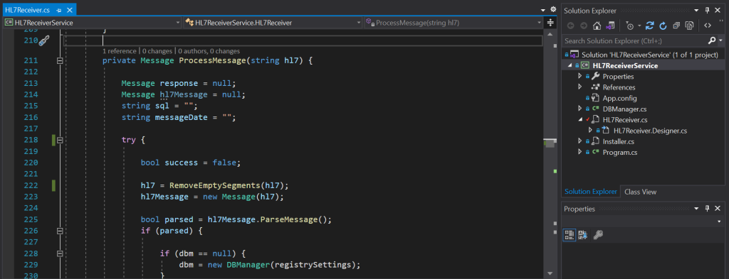
Task: Click the '0 authors, 0 changes' CodeLens link
Action: tap(209, 51)
